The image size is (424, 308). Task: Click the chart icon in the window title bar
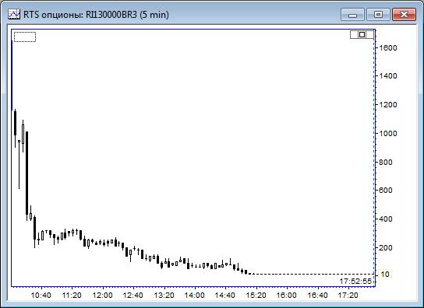(x=14, y=14)
